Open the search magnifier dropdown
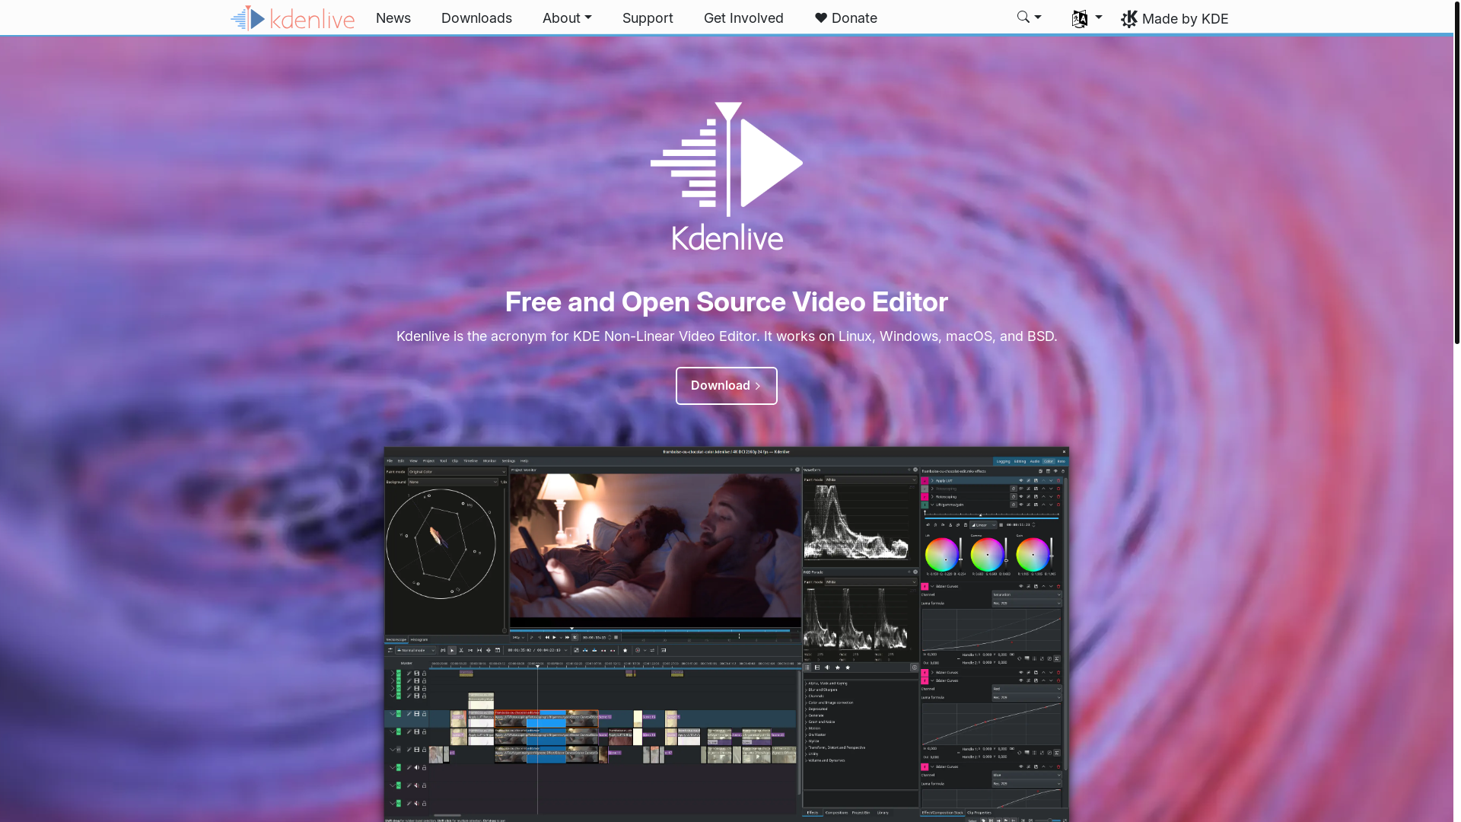Viewport: 1461px width, 822px height. (x=1029, y=18)
